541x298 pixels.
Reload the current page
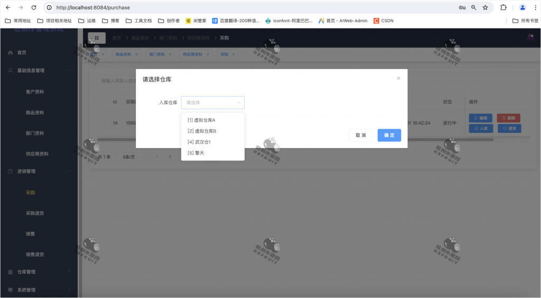[34, 7]
